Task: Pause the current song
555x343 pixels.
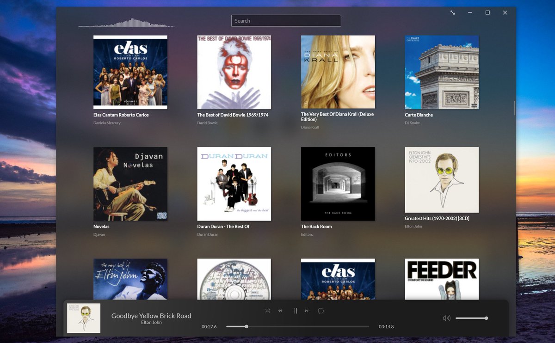Action: [x=295, y=311]
